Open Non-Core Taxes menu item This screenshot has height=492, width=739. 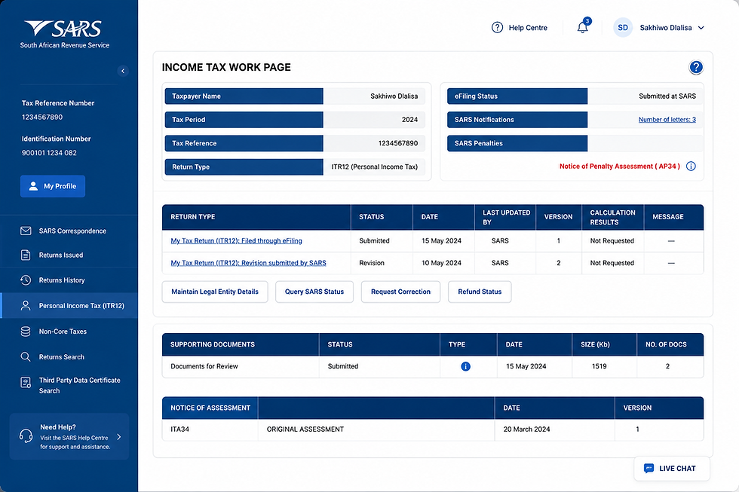69,332
